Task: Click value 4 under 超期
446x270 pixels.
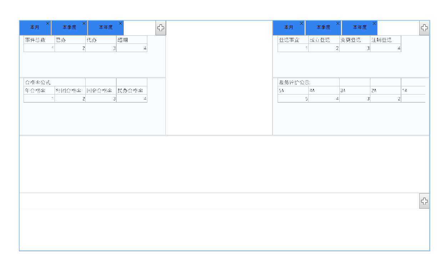Action: pos(132,48)
